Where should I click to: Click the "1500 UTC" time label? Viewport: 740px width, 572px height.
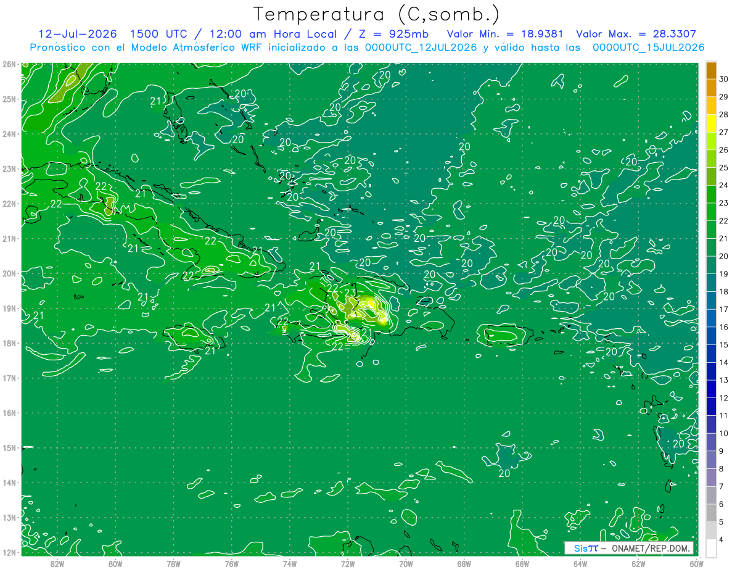tap(159, 34)
